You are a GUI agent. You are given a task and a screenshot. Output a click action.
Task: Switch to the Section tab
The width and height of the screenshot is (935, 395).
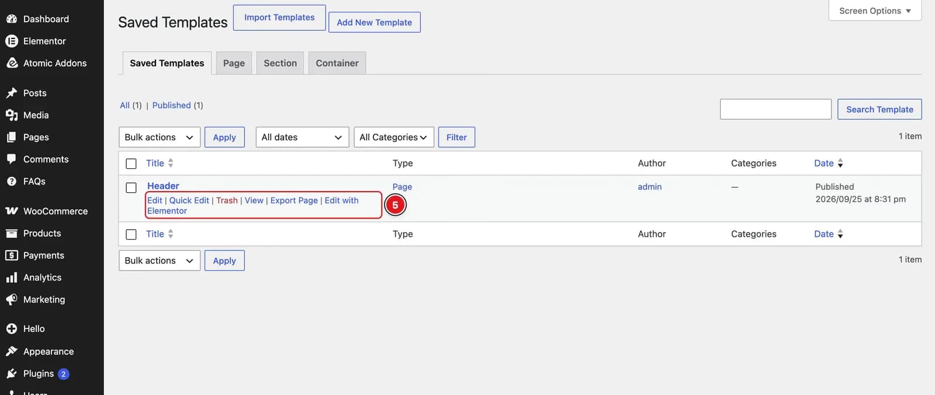(x=280, y=63)
